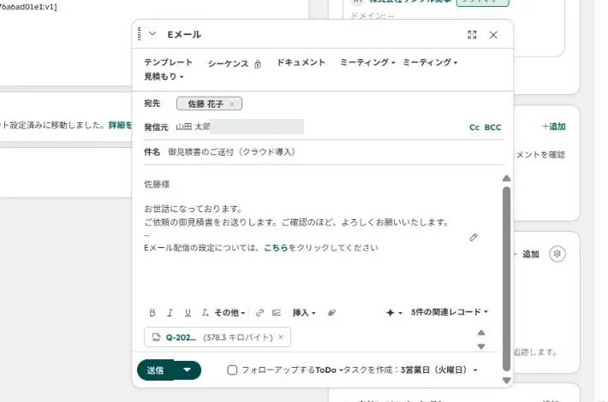Open attached file Q-202...
This screenshot has width=608, height=402.
[181, 337]
